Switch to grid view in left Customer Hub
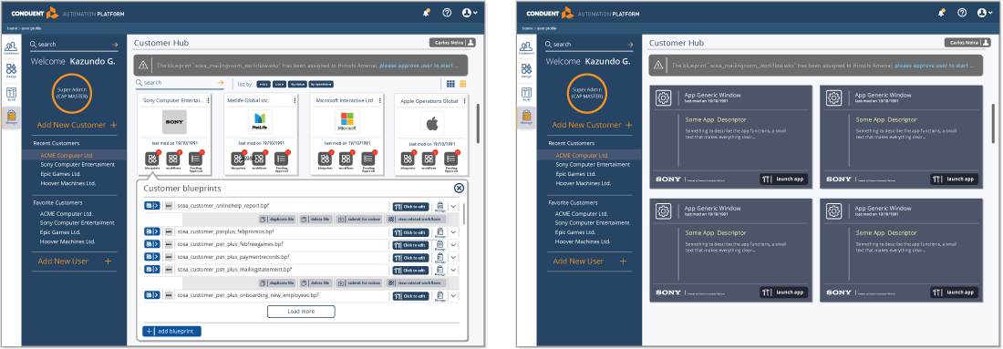The image size is (1003, 349). click(451, 84)
